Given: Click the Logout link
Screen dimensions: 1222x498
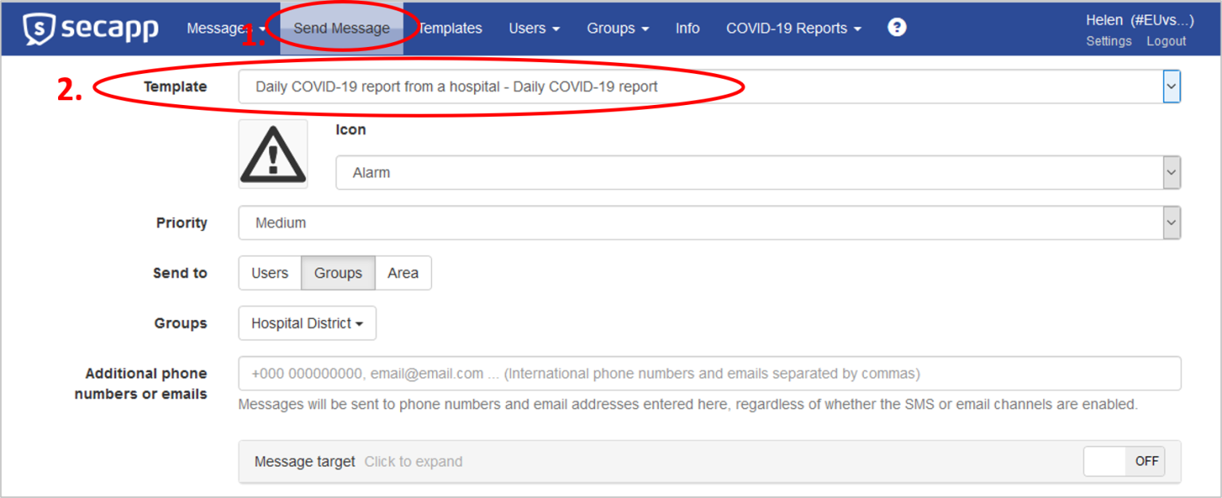Looking at the screenshot, I should (1166, 41).
